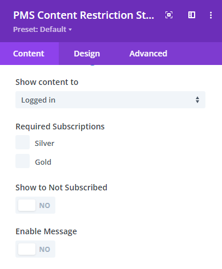Image resolution: width=222 pixels, height=269 pixels.
Task: Check the Silver subscription checkbox
Action: click(x=23, y=142)
